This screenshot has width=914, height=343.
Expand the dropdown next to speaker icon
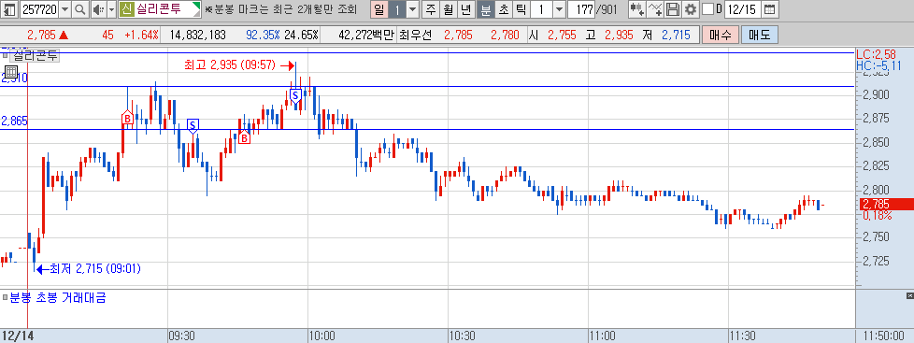click(x=110, y=8)
